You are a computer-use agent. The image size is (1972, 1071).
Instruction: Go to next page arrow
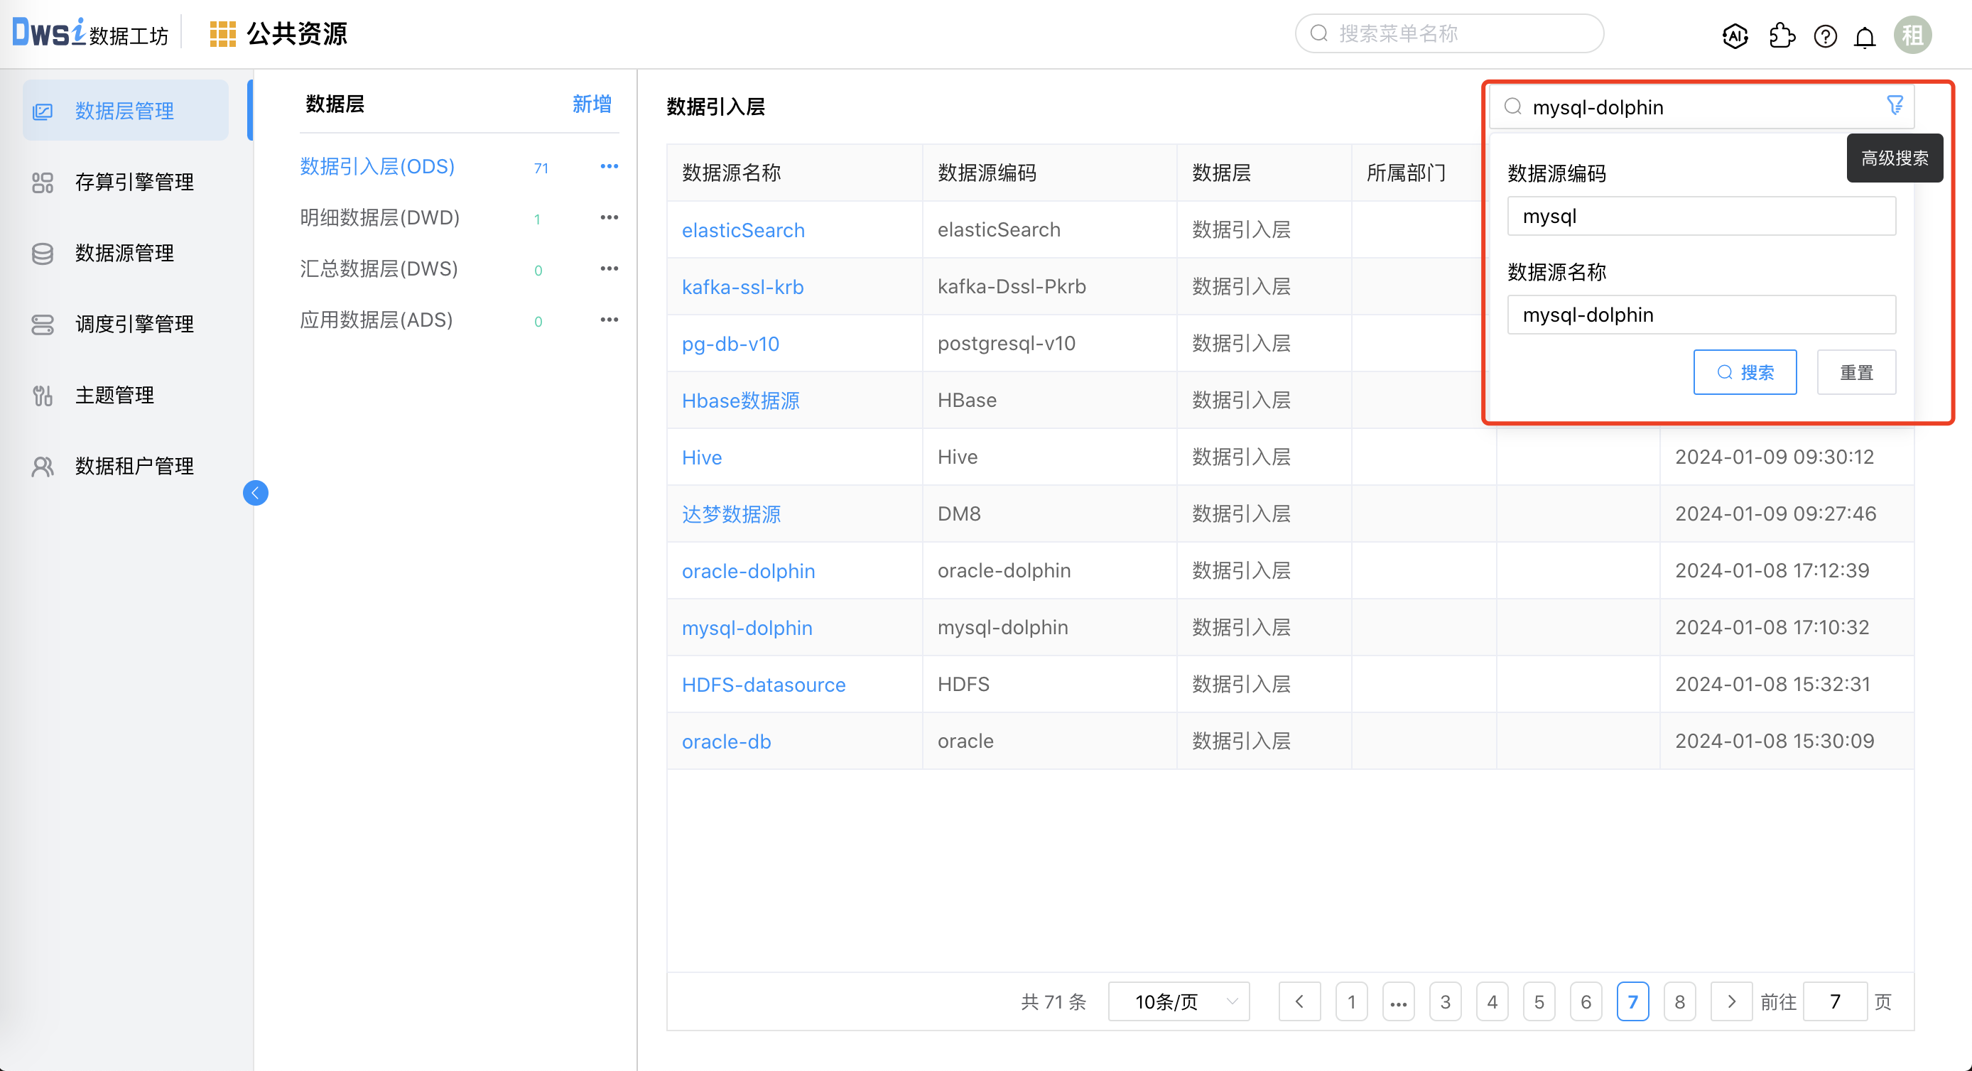[1732, 1001]
